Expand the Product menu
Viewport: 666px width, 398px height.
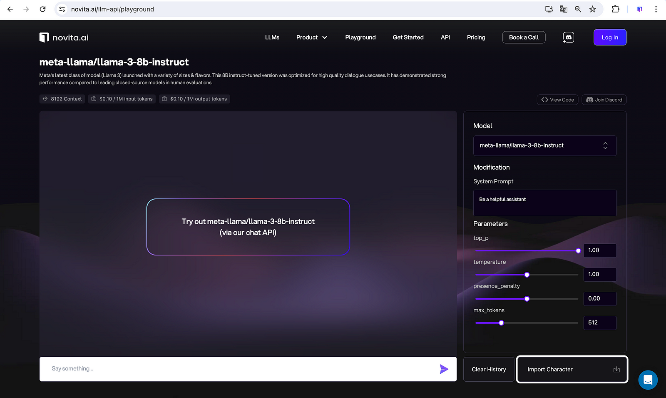(x=312, y=38)
